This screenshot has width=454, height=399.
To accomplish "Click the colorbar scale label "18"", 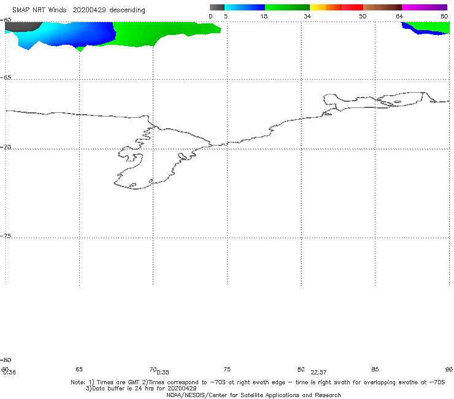I will [x=264, y=16].
